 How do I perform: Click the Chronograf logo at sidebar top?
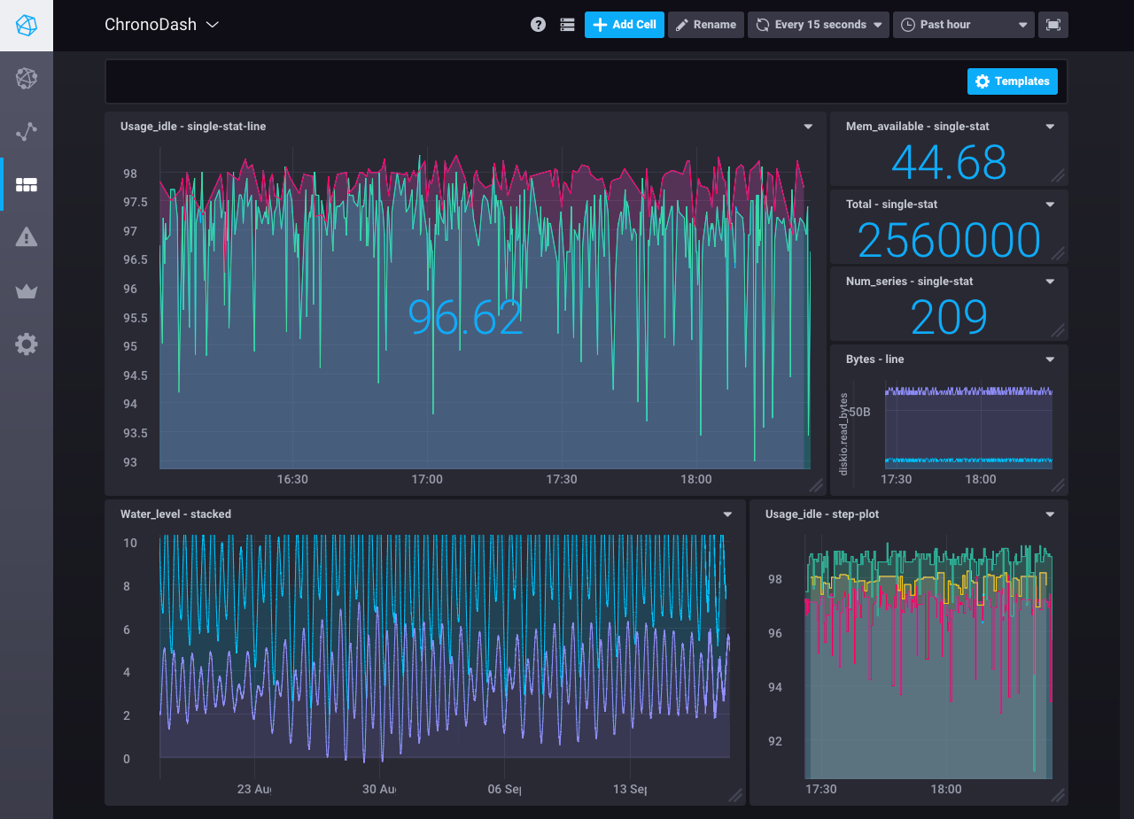pos(26,25)
